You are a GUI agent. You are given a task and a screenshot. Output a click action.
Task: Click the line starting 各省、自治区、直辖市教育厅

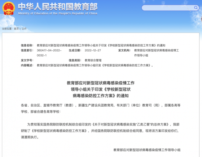[x=101, y=105]
